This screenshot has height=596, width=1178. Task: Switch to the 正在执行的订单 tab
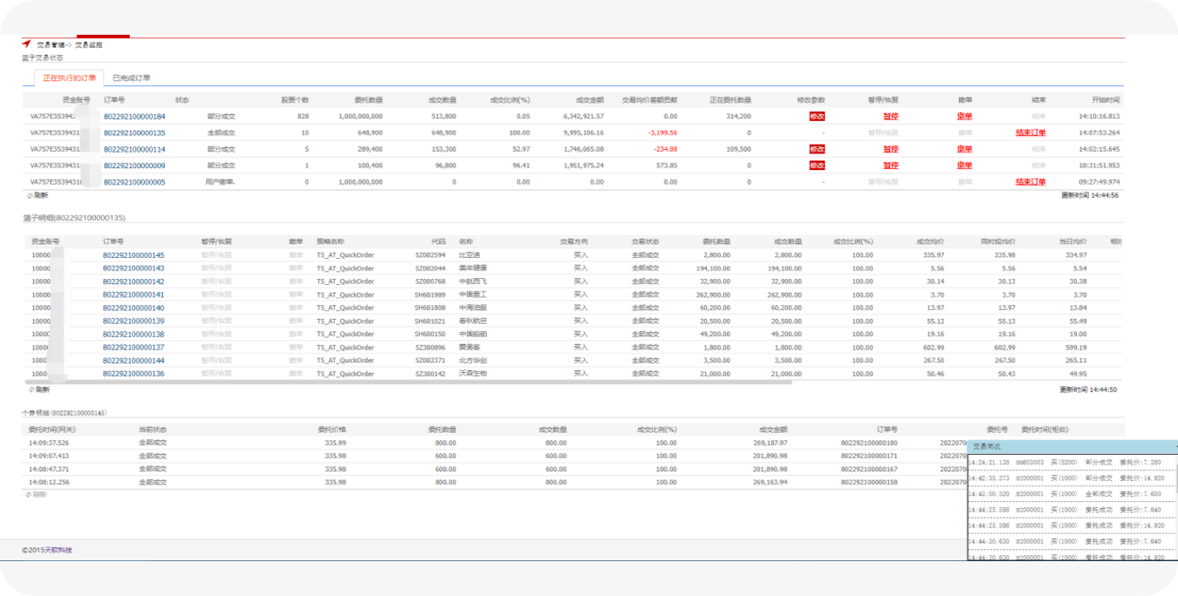[x=70, y=78]
